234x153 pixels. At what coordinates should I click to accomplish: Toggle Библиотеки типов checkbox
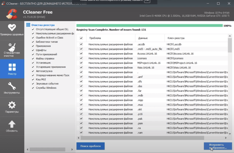click(33, 42)
